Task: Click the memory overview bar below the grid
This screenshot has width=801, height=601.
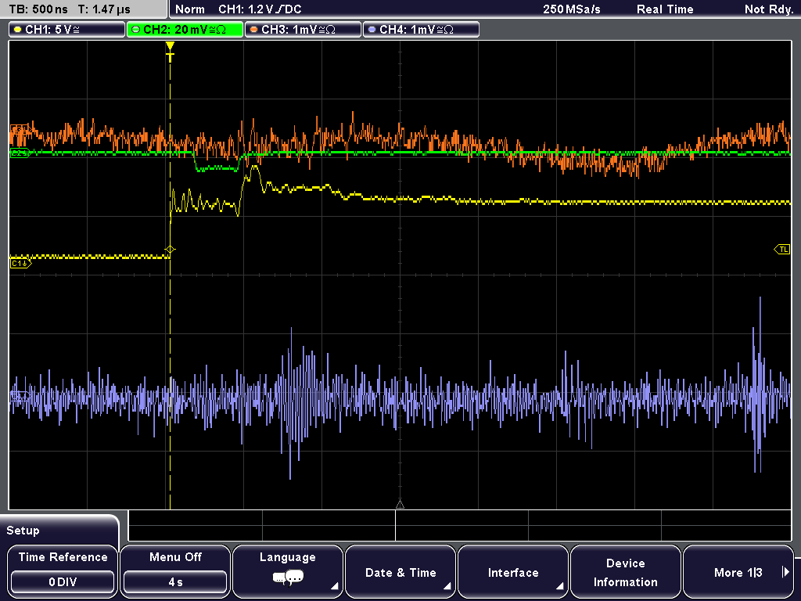Action: click(x=460, y=525)
